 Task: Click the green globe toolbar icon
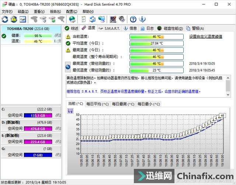(72, 19)
